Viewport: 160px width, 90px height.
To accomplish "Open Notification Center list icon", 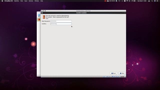I will pyautogui.click(x=157, y=1).
